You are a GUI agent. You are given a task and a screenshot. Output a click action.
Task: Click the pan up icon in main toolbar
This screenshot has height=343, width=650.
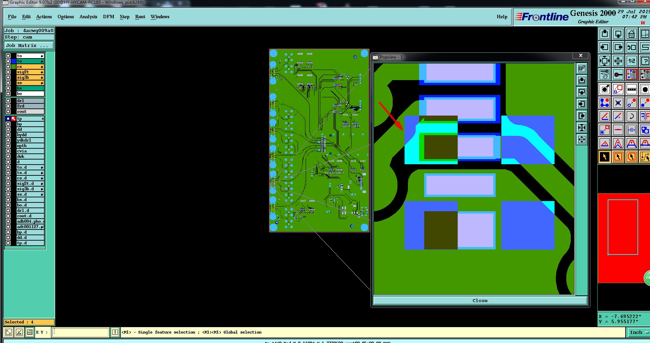pos(605,34)
